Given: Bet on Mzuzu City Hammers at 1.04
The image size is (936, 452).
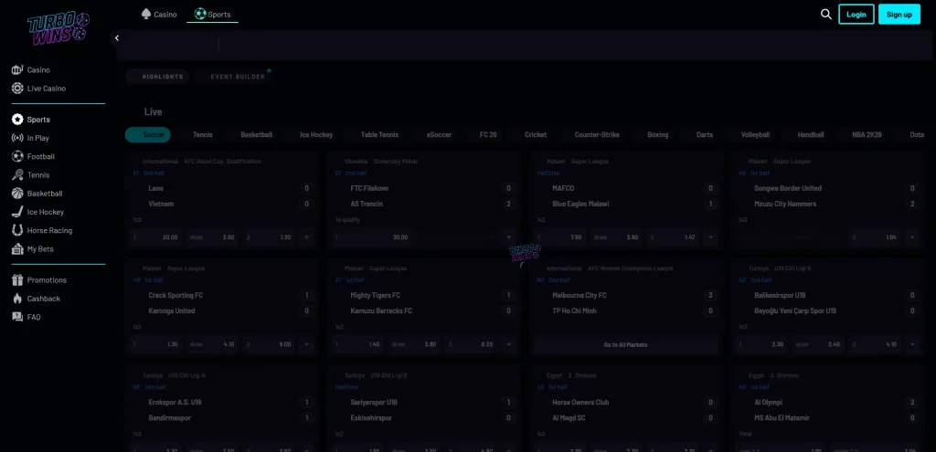Looking at the screenshot, I should coord(875,237).
